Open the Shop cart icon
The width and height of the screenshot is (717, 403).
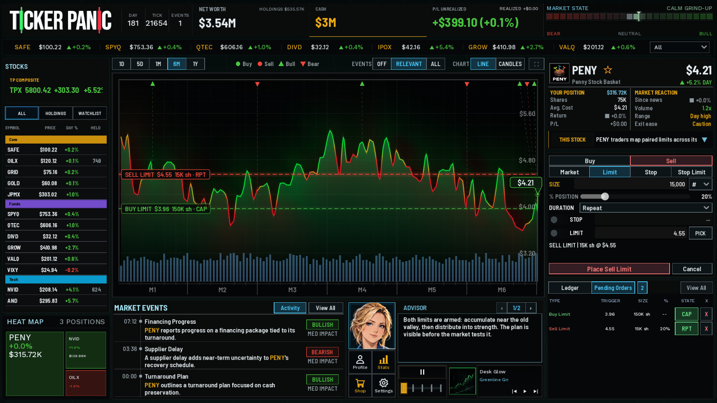[x=360, y=386]
